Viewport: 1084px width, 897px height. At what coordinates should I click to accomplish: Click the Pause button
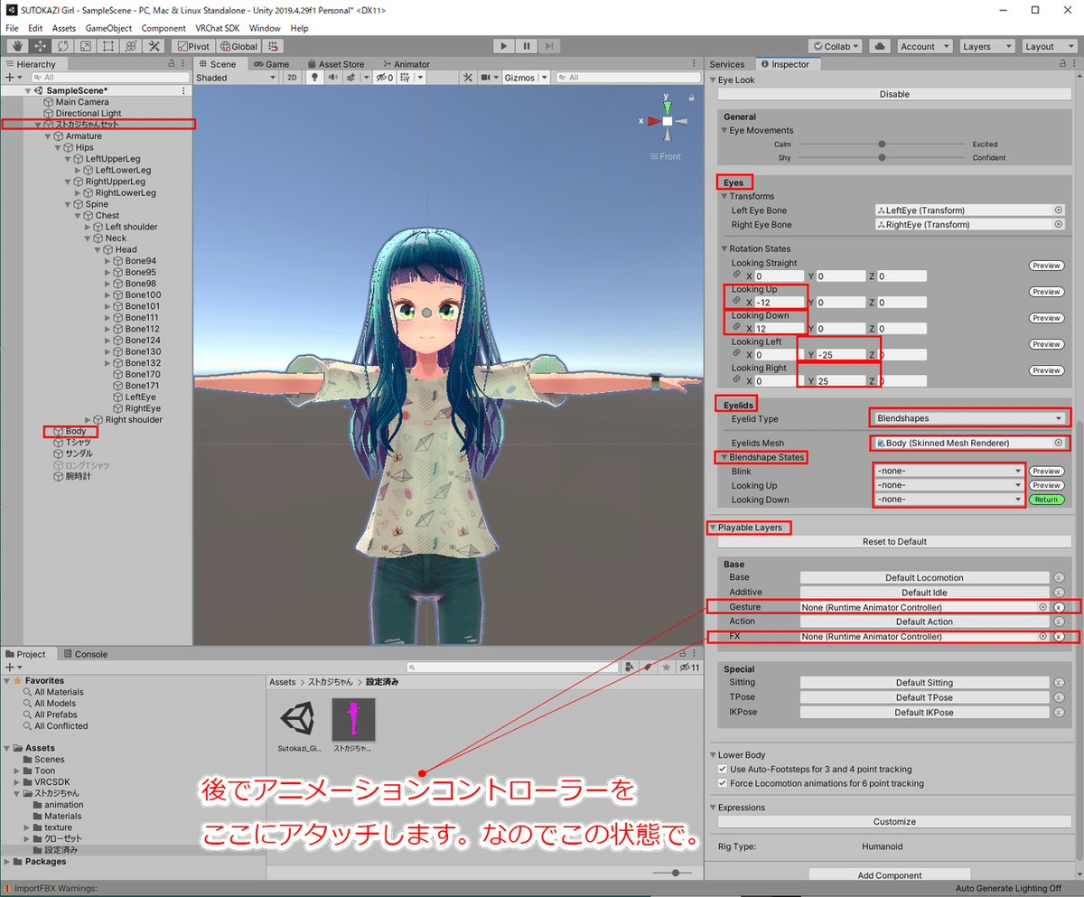528,46
